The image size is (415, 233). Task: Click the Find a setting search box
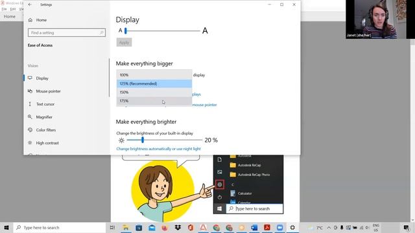[66, 33]
